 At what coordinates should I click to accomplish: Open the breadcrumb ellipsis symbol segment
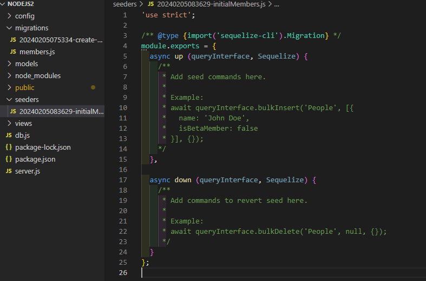point(277,4)
